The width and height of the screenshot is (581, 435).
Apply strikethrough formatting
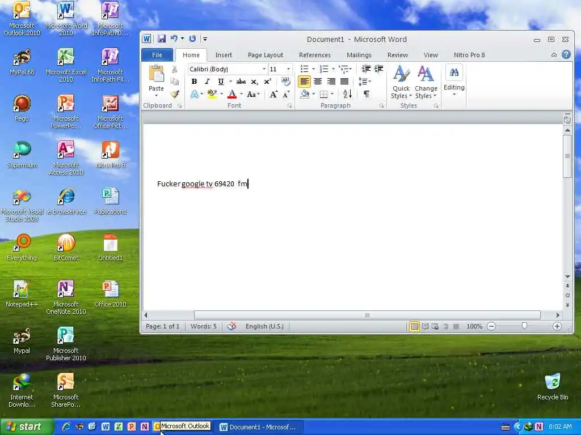click(x=241, y=82)
